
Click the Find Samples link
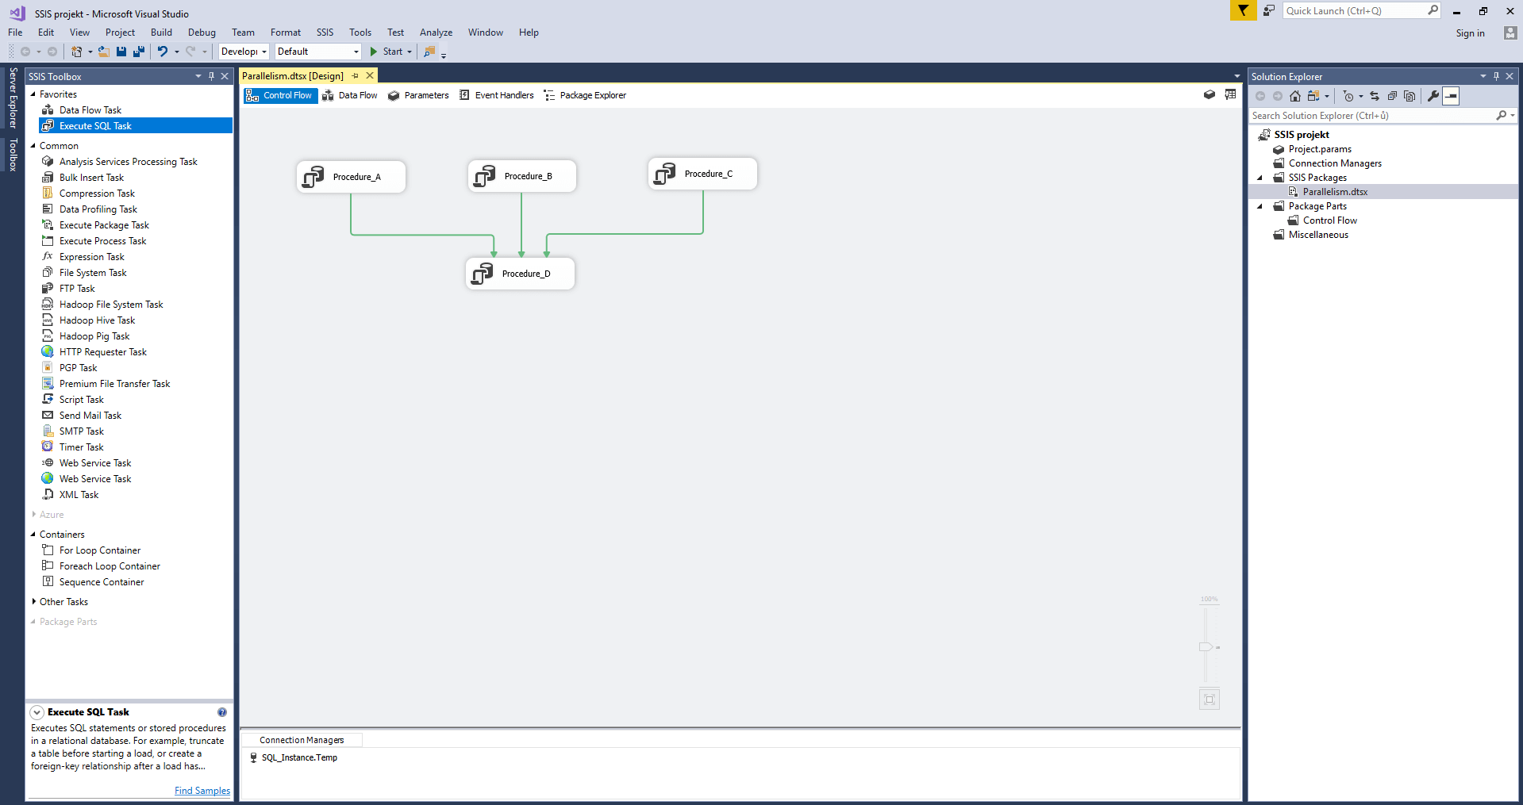pyautogui.click(x=202, y=791)
